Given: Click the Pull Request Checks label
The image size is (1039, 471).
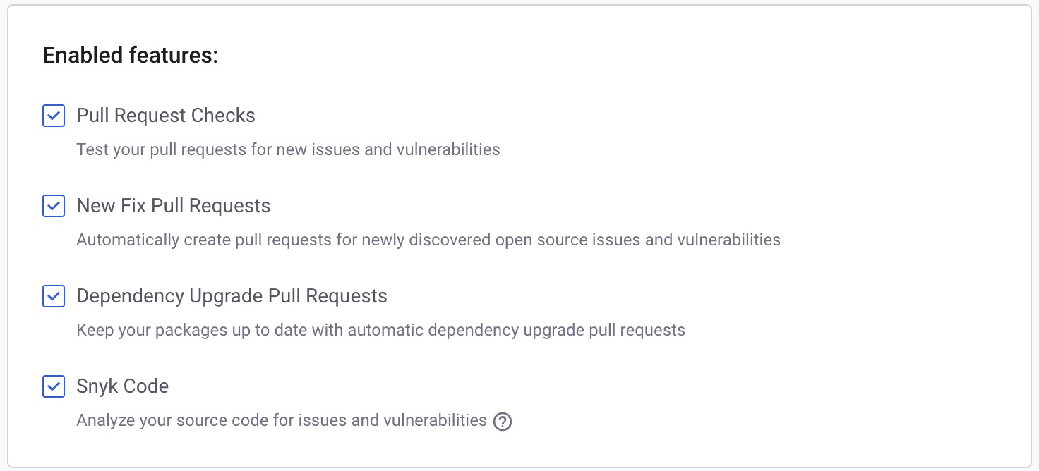Looking at the screenshot, I should coord(166,116).
